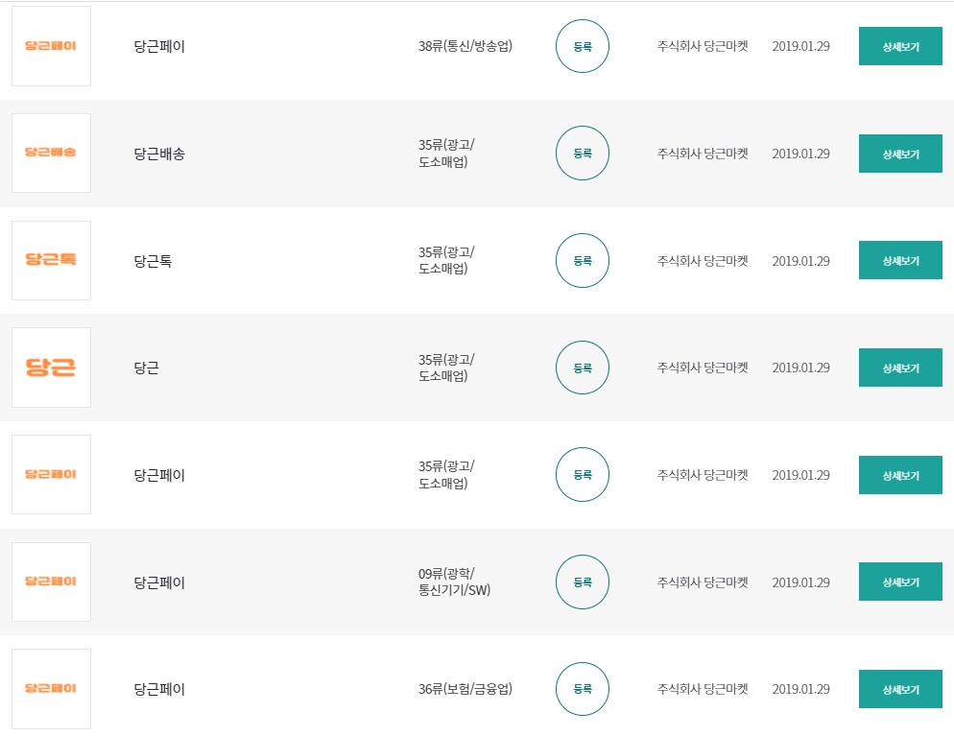Click the 등록 status circle next to 당근톡

click(x=583, y=261)
